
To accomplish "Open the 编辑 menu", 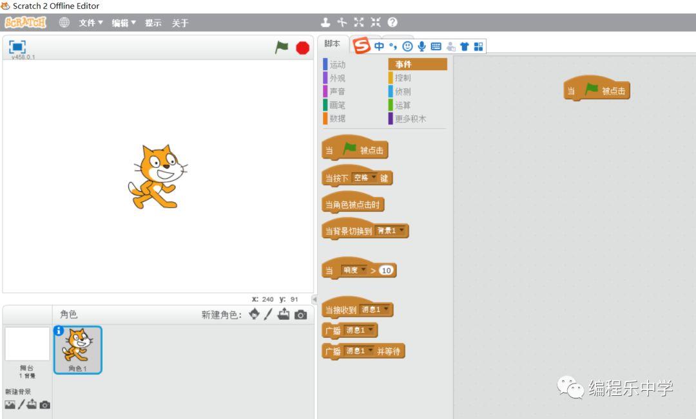I will (x=123, y=23).
